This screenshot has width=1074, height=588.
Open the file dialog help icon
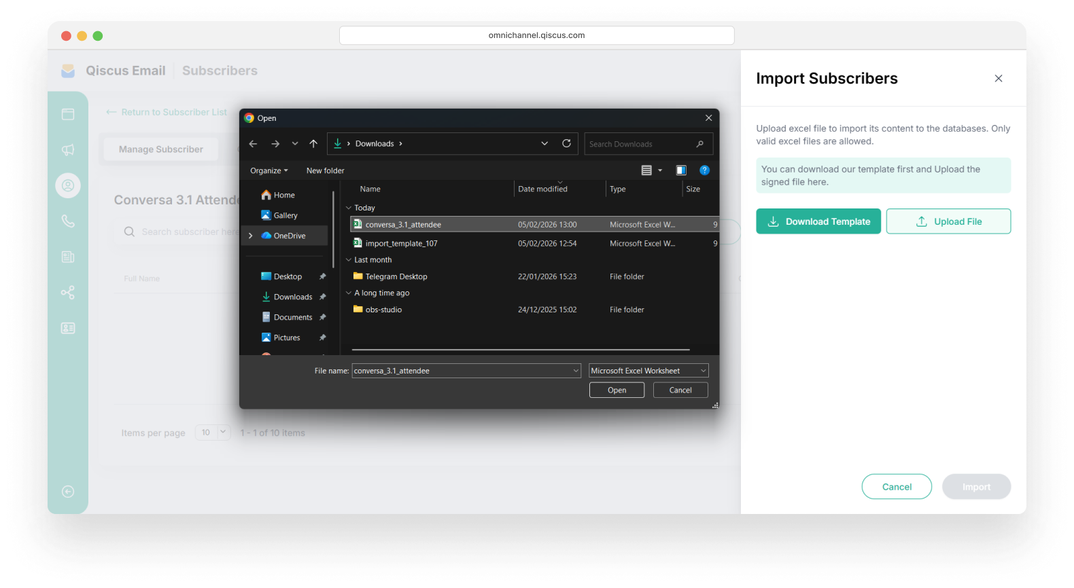pyautogui.click(x=704, y=170)
